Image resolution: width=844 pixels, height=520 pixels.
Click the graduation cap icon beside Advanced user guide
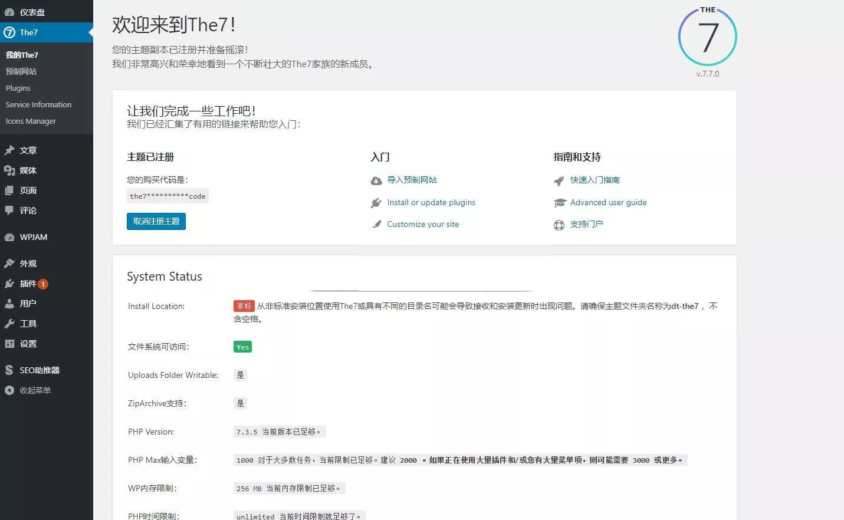pyautogui.click(x=560, y=203)
